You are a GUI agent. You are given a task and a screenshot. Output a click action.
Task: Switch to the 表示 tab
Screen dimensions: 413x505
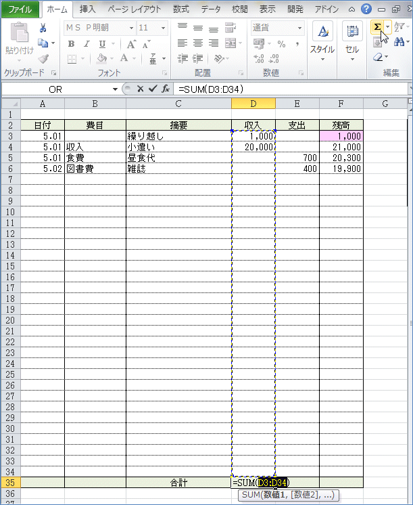(x=267, y=9)
